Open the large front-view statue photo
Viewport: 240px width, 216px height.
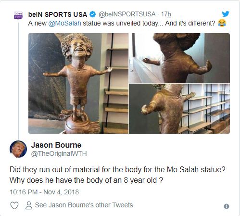click(x=78, y=83)
